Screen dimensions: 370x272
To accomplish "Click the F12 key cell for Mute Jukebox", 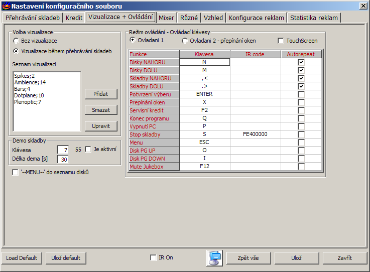I will [x=205, y=166].
